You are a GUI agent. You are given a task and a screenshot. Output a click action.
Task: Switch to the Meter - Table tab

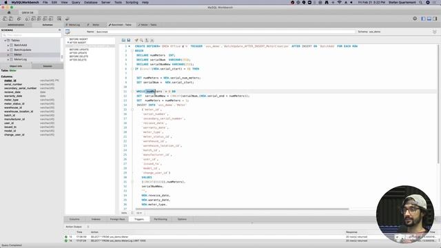pos(147,25)
